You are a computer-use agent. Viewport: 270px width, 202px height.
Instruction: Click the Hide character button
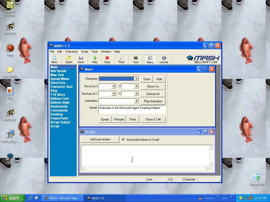click(159, 79)
